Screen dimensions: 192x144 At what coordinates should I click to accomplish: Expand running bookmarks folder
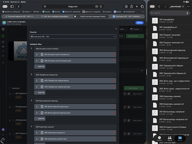[x=108, y=12]
